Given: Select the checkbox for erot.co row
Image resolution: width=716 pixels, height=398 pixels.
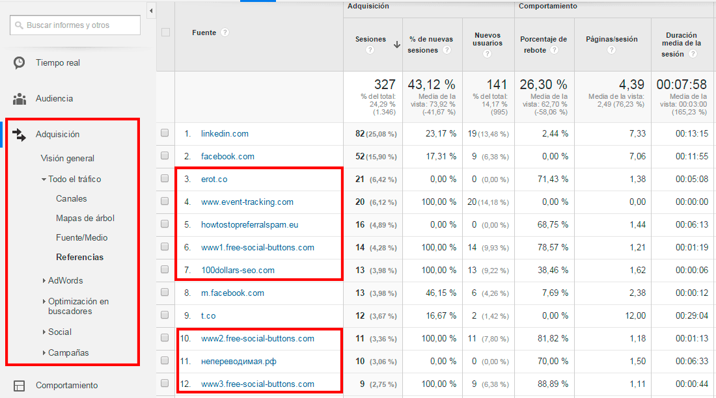Looking at the screenshot, I should [x=165, y=179].
